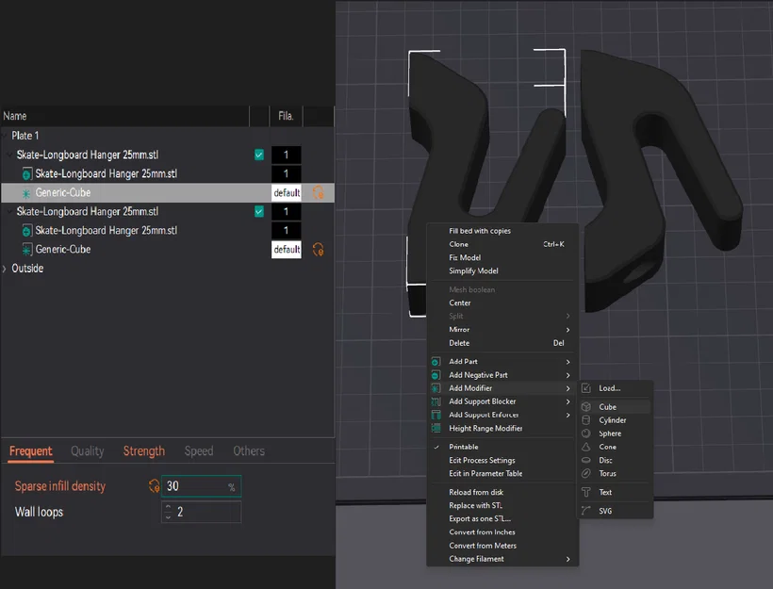Switch to the Speed tab
The height and width of the screenshot is (589, 773).
tap(199, 451)
